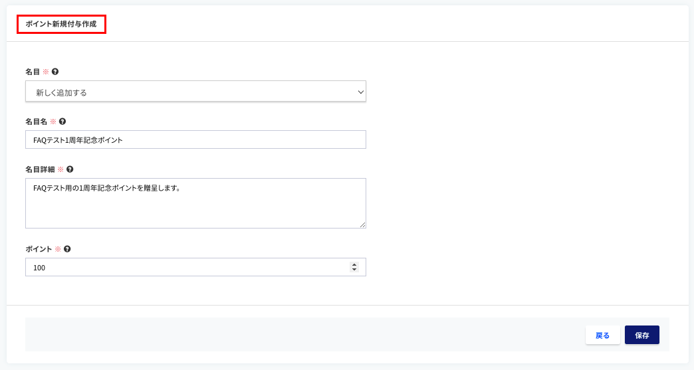Click the help icon next to 名目名
The width and height of the screenshot is (694, 370).
click(62, 122)
